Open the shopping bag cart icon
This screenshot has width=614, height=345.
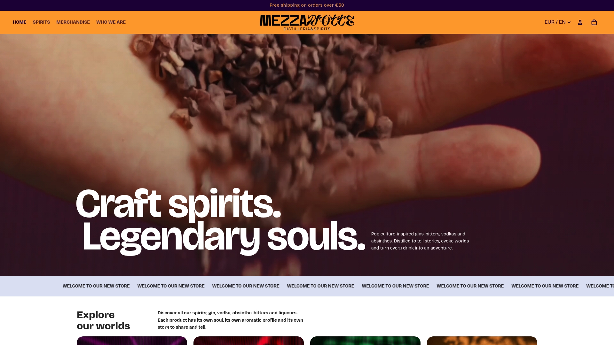coord(594,22)
